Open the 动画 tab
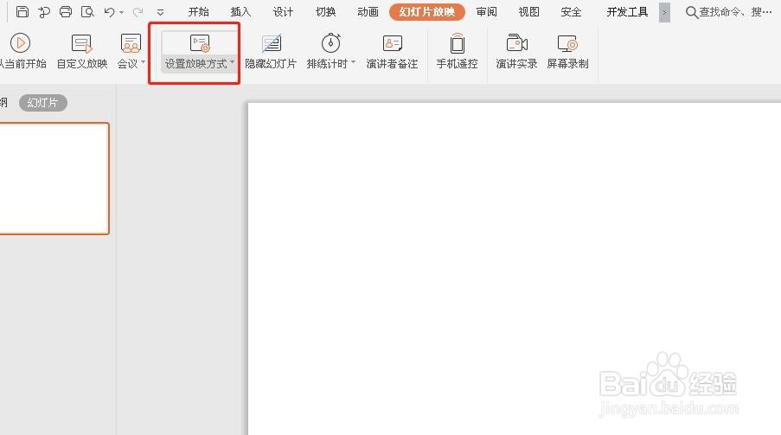 pos(368,12)
